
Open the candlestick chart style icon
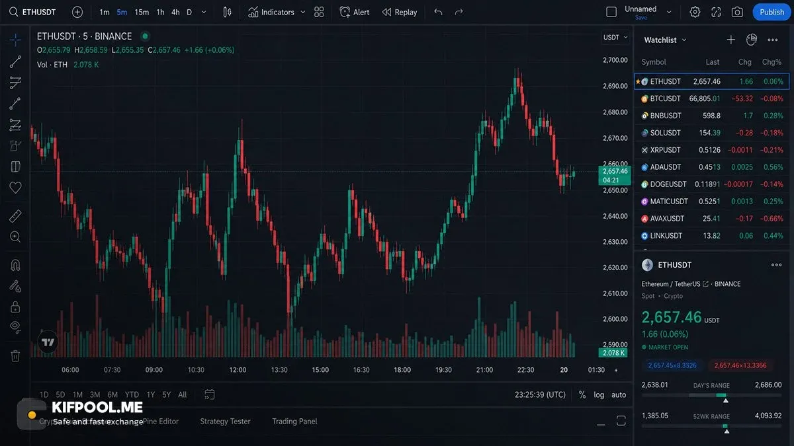227,12
